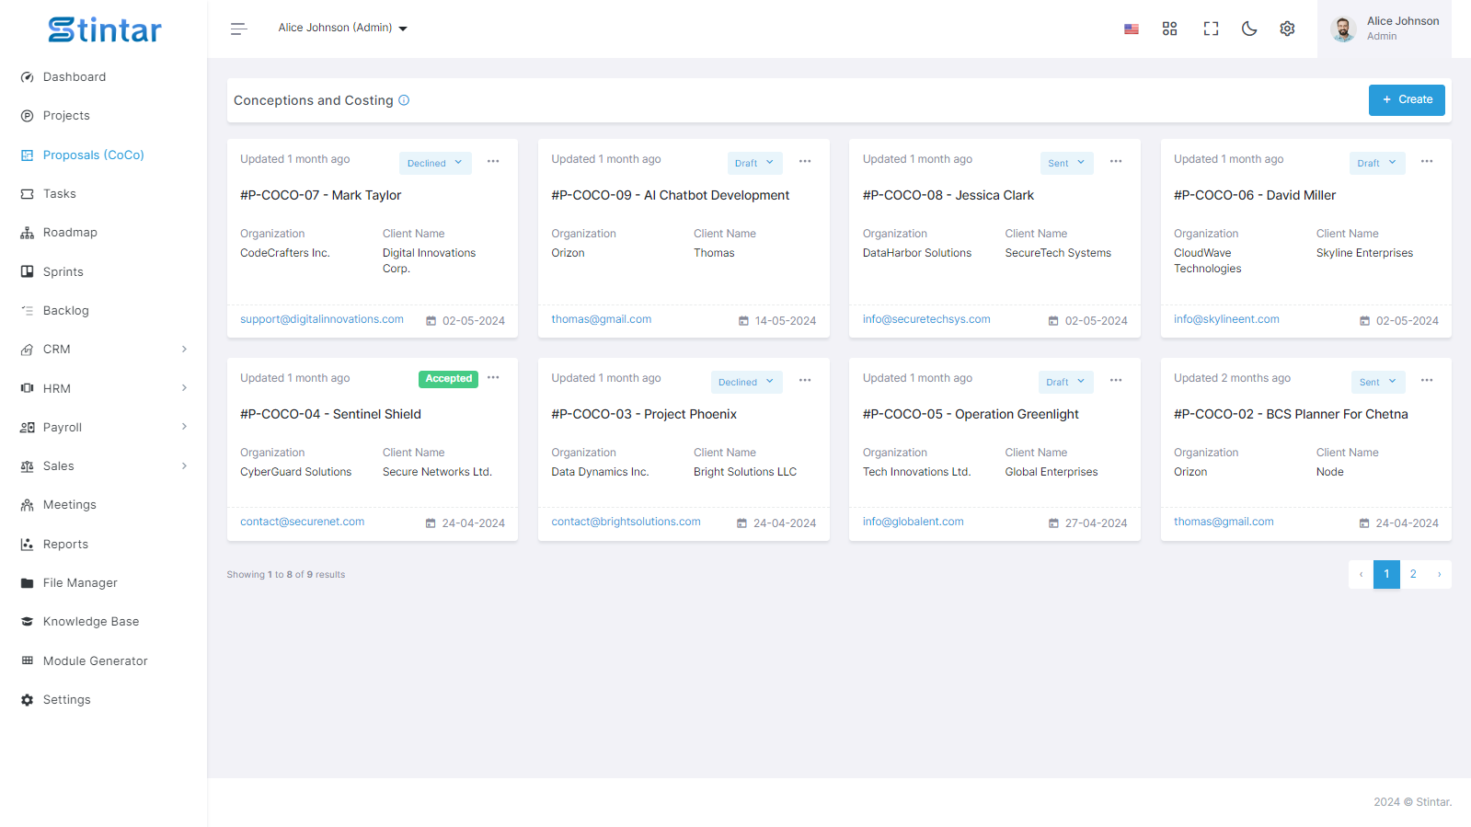Open the apps grid icon in the header
The image size is (1471, 827).
(1169, 29)
